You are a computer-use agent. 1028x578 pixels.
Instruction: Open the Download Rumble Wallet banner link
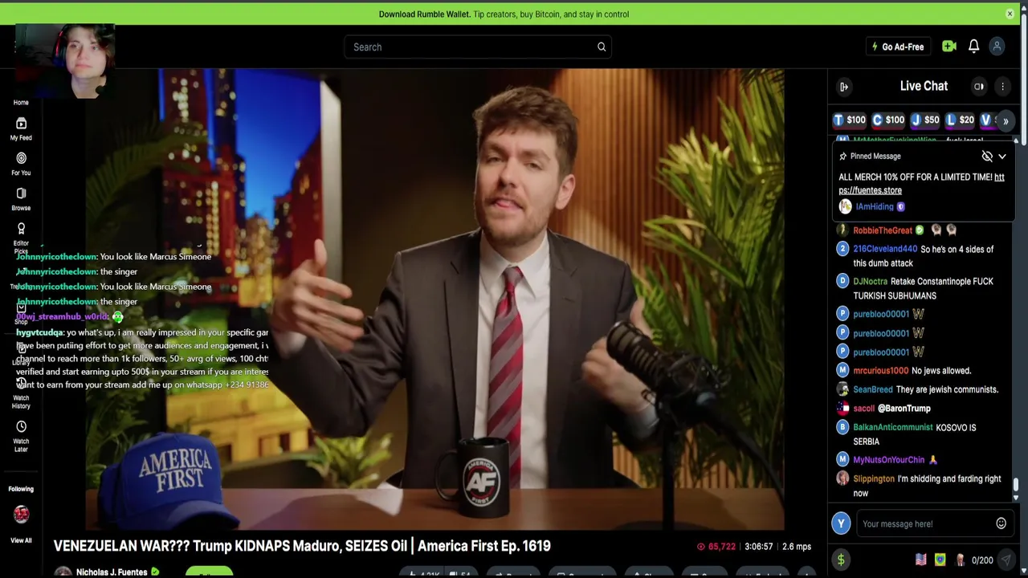pos(504,14)
